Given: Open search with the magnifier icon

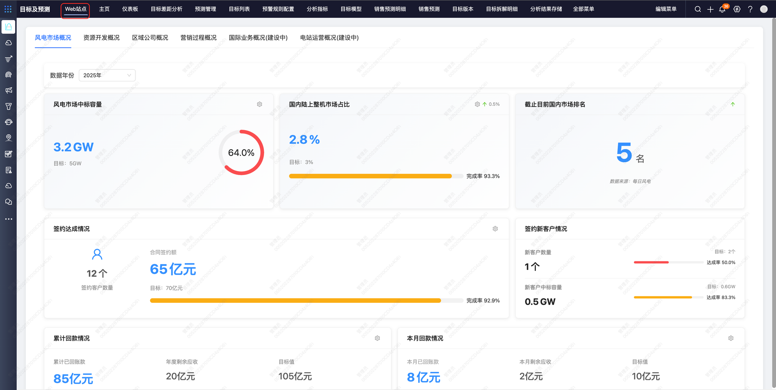Looking at the screenshot, I should [698, 9].
